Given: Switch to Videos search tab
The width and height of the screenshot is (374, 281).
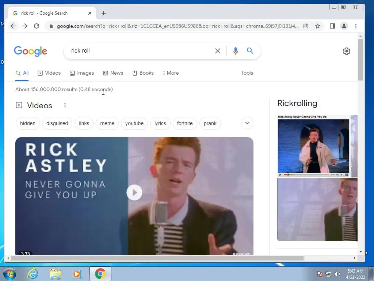Looking at the screenshot, I should coord(49,73).
